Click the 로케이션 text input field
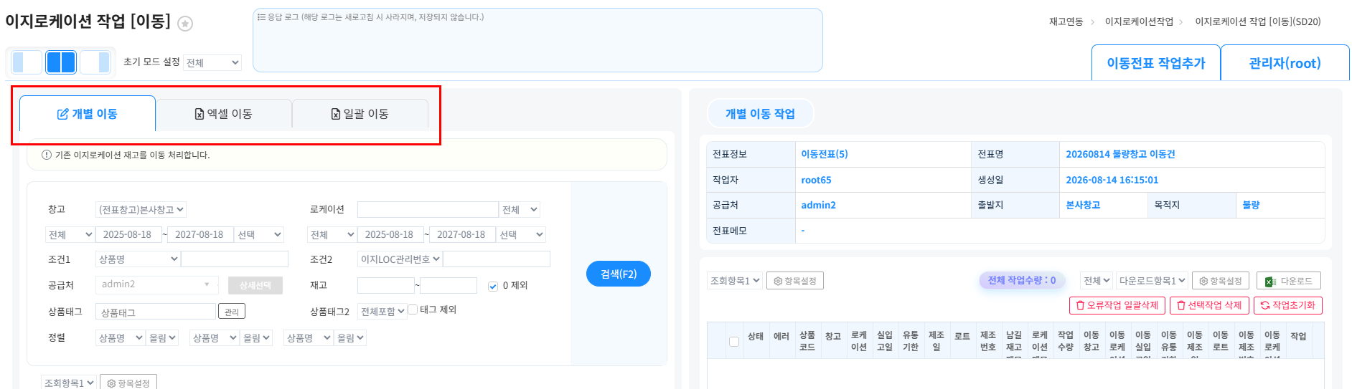Screen dimensions: 1352x389 point(428,209)
